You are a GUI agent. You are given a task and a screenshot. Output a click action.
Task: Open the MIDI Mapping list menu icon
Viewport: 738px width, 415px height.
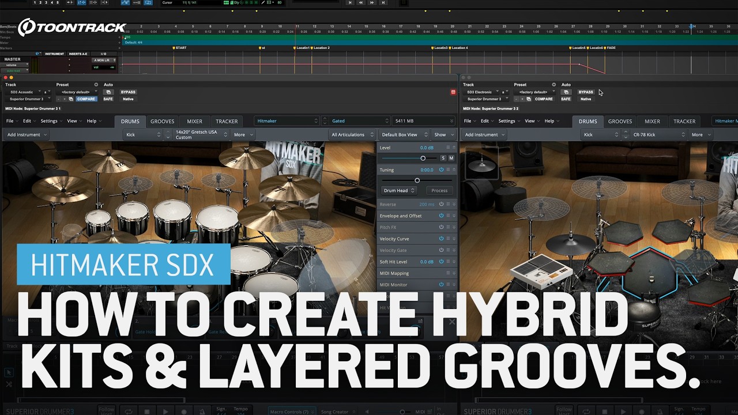448,273
